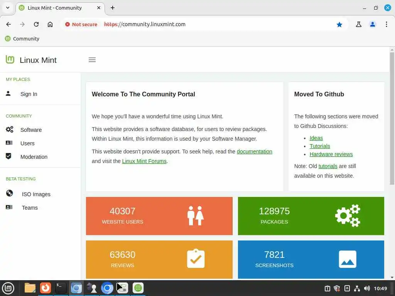Go to the browser home page

click(50, 24)
